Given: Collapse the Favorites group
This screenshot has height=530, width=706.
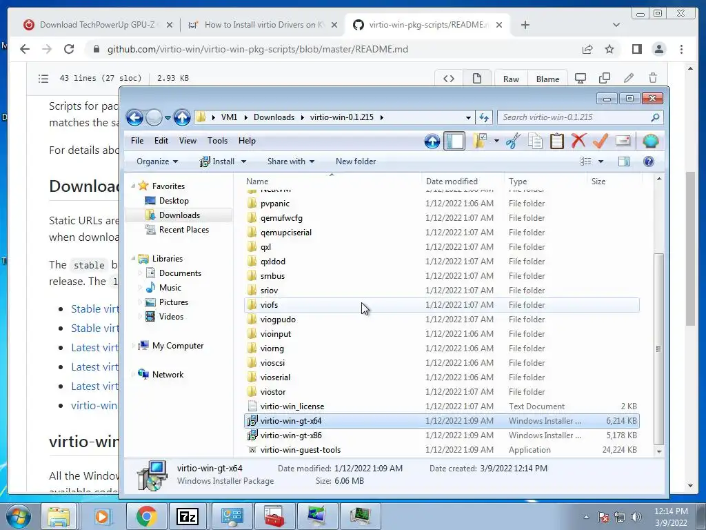Looking at the screenshot, I should pyautogui.click(x=133, y=186).
